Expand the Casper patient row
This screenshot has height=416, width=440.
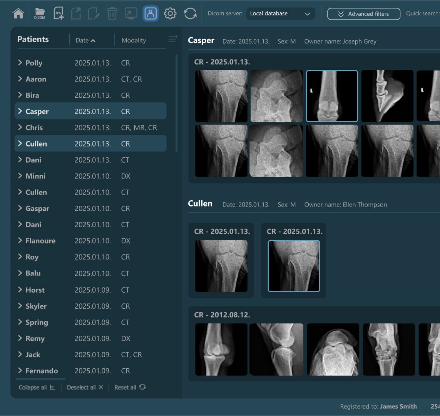click(x=20, y=111)
